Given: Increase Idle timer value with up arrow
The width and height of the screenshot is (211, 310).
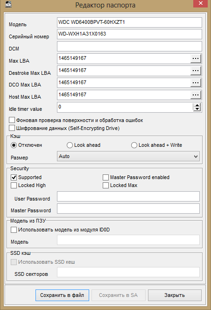Looking at the screenshot, I should pyautogui.click(x=197, y=105).
